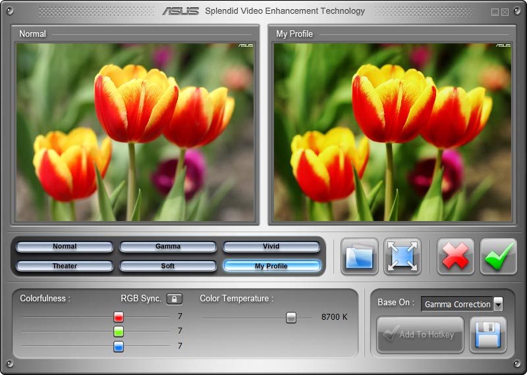This screenshot has height=375, width=527.
Task: Save profile with the floppy disk icon
Action: (x=488, y=335)
